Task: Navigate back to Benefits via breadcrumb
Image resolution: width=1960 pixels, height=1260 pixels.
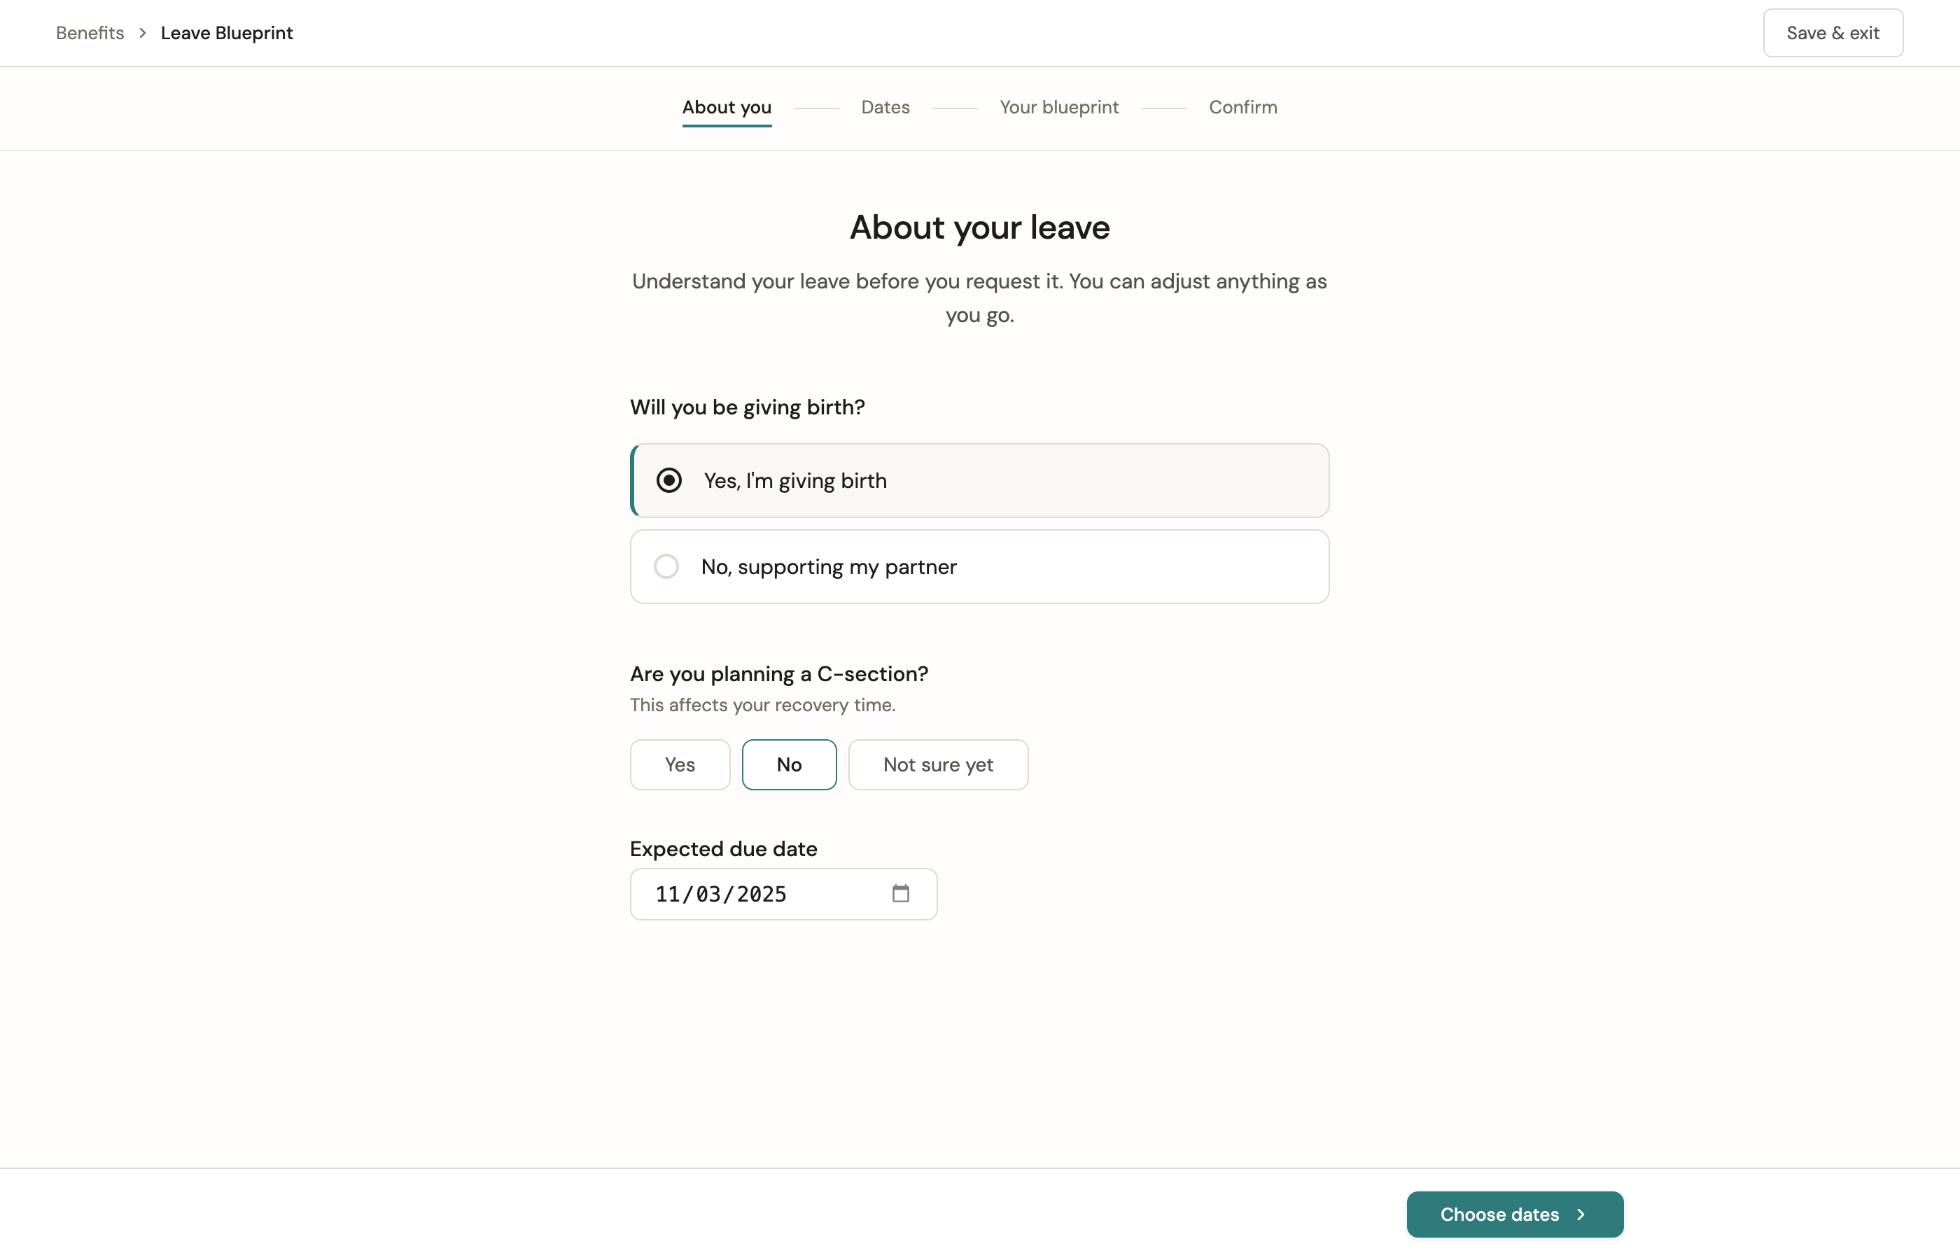Action: pyautogui.click(x=89, y=33)
